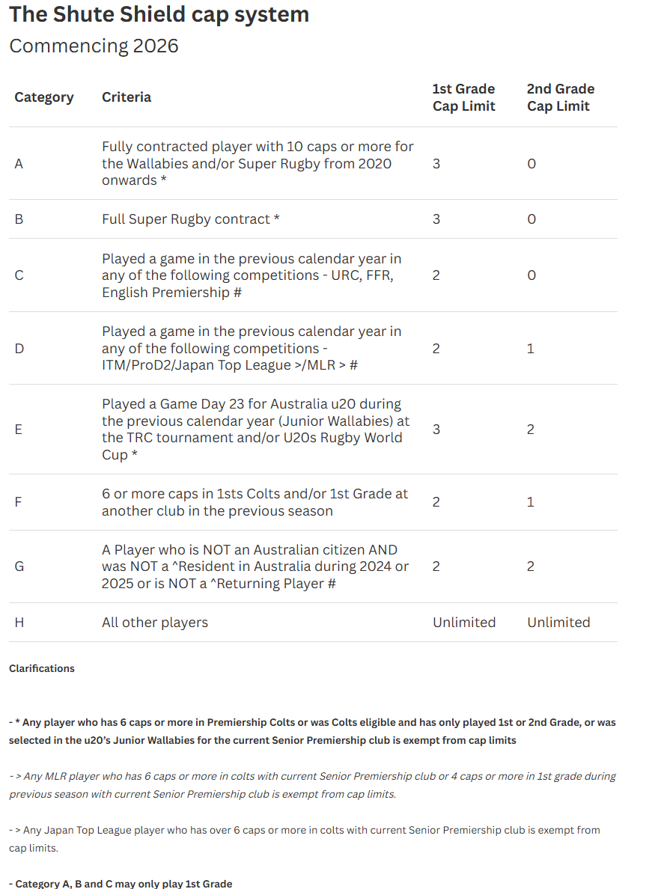
Task: Click Category H's 1st Grade "Unlimited" value
Action: tap(464, 623)
